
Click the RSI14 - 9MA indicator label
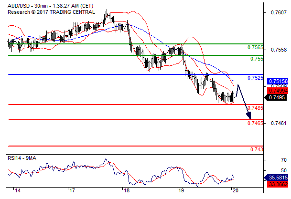[x=22, y=158]
